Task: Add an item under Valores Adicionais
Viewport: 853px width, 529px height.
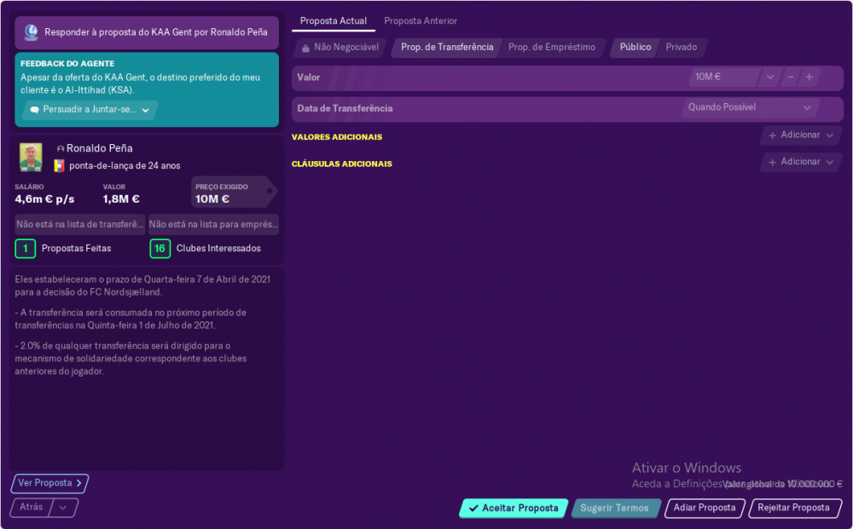Action: 801,135
